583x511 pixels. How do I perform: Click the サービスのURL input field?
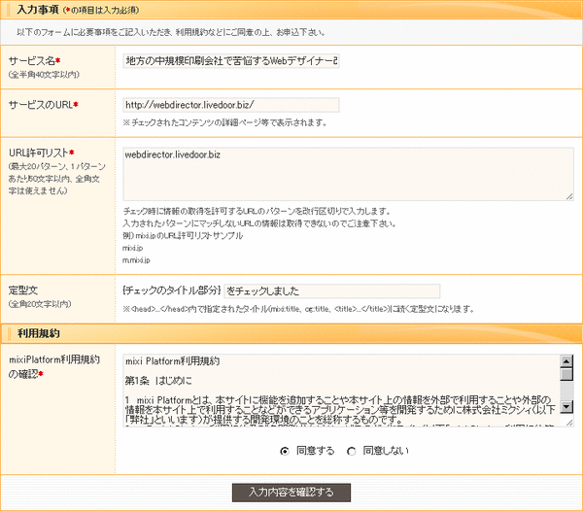231,105
